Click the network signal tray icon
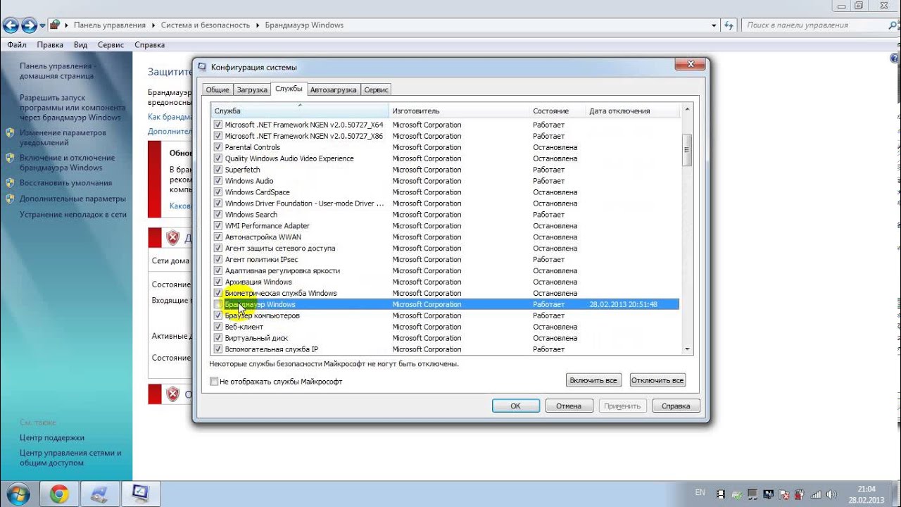Image resolution: width=901 pixels, height=507 pixels. (x=815, y=494)
